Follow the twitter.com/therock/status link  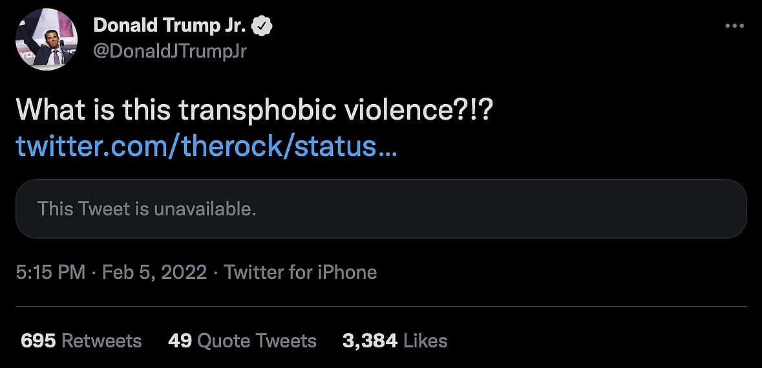(206, 146)
